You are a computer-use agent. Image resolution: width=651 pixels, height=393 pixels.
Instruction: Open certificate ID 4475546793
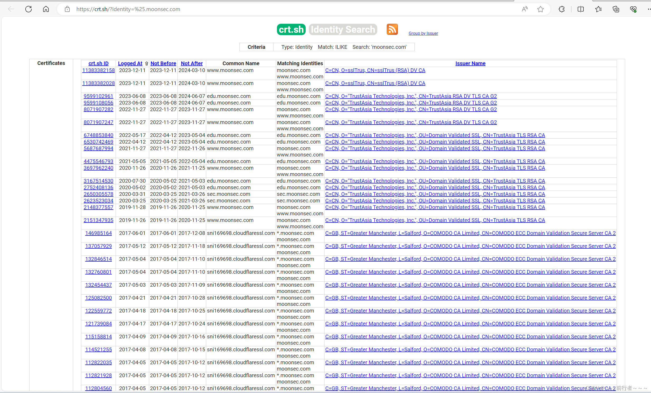click(x=98, y=161)
